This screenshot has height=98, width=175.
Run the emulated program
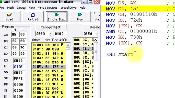(x=80, y=17)
